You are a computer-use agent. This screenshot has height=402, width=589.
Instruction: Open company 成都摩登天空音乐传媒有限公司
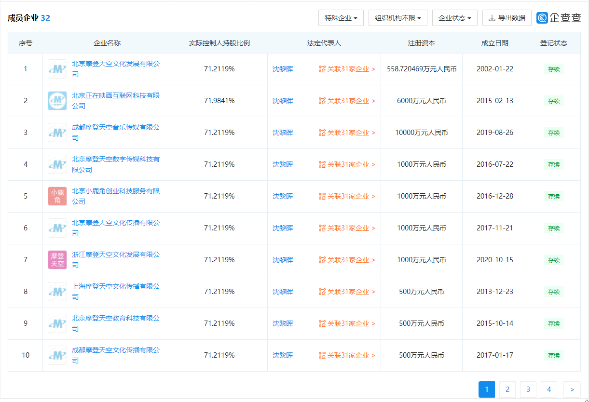[116, 133]
